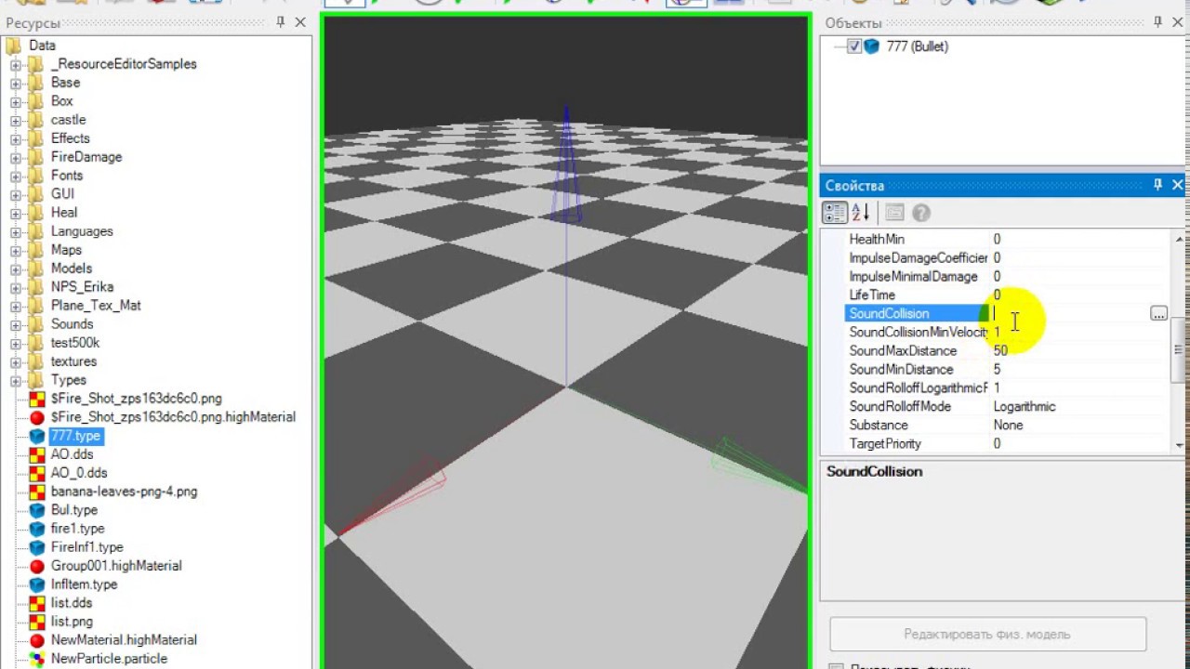Click the Data root folder icon
Image resolution: width=1190 pixels, height=669 pixels.
[14, 46]
